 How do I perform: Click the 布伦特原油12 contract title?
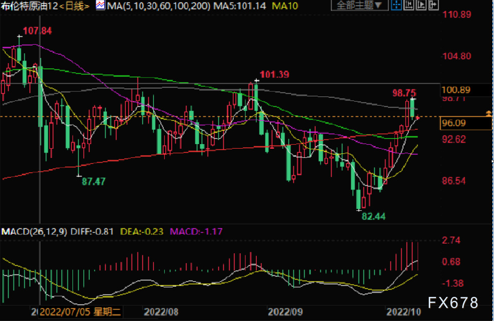[29, 6]
